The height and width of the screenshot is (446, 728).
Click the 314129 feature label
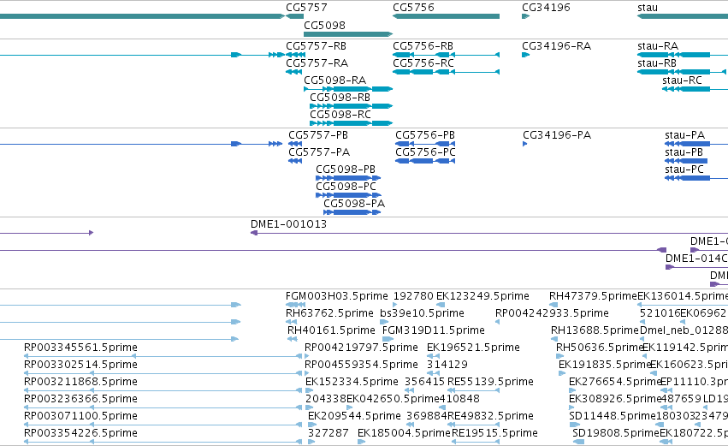tap(447, 366)
